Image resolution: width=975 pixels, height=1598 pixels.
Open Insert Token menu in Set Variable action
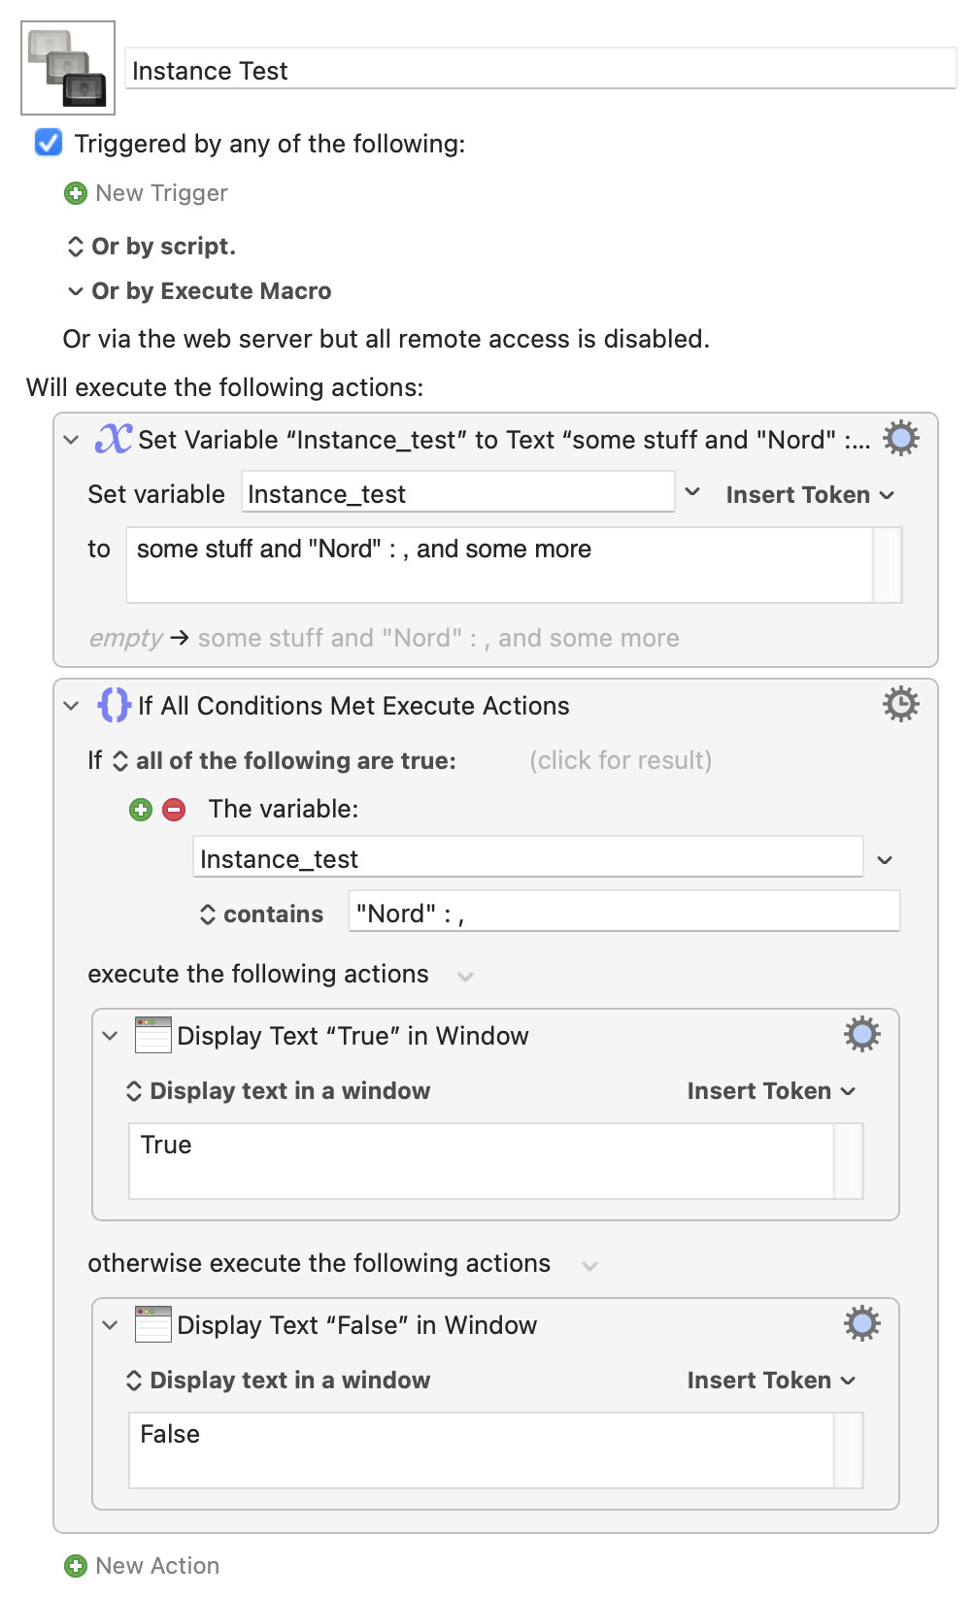(810, 495)
